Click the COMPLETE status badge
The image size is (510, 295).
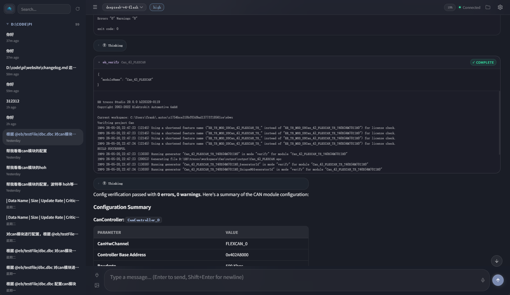pyautogui.click(x=483, y=62)
